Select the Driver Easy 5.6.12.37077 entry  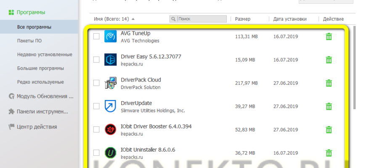(x=151, y=57)
